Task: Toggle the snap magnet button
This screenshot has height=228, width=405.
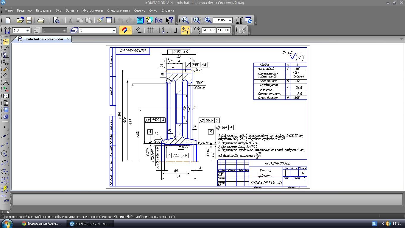Action: [125, 30]
